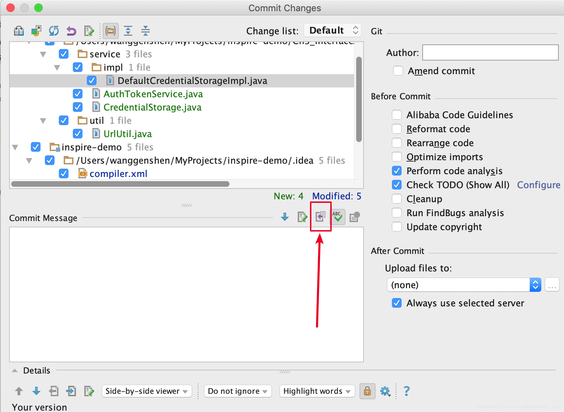Check Alibaba Code Guidelines option

[x=397, y=115]
